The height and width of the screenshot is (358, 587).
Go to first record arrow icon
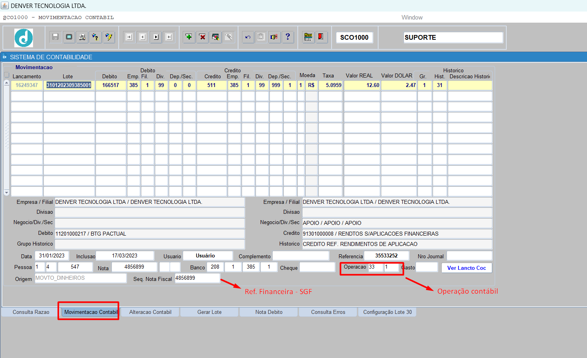[x=129, y=37]
